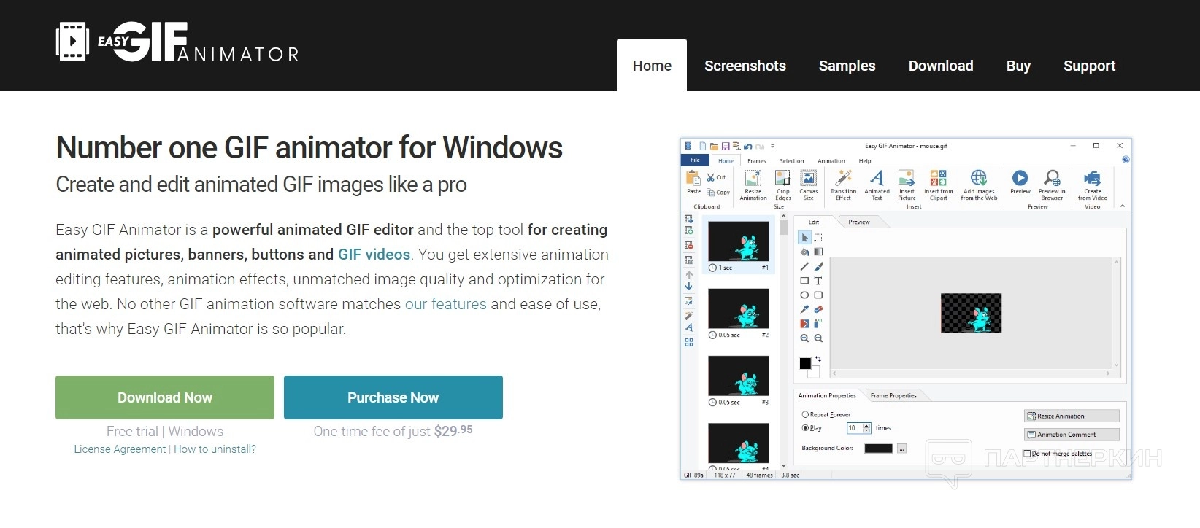Switch to the Animation ribbon tab

coord(831,160)
